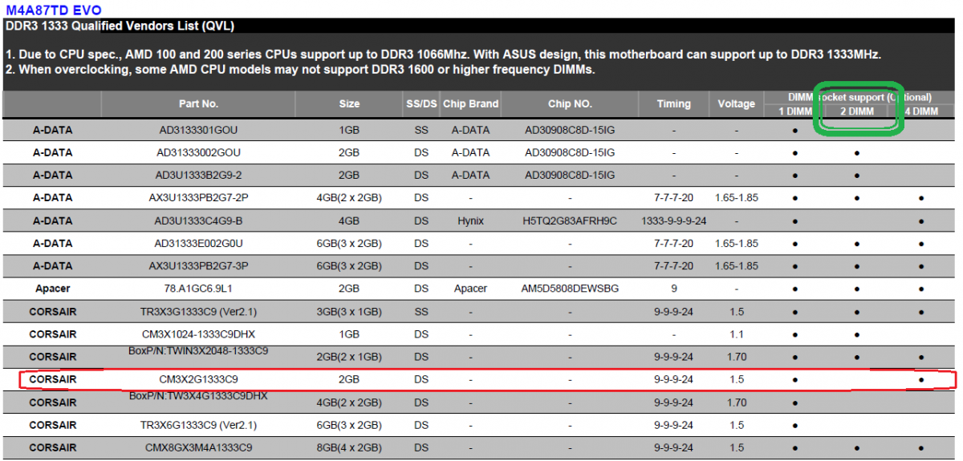Screen dimensions: 963x461
Task: Click AD30908C8D-15IG in the AD3133301GOU row
Action: click(570, 129)
